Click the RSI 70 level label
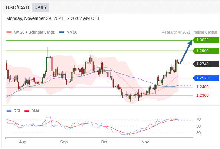This screenshot has height=149, width=220. click(x=198, y=119)
